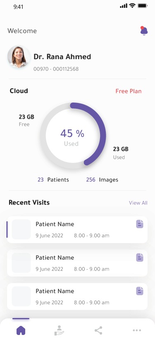The width and height of the screenshot is (155, 342).
Task: Select the first Patient Name visit card
Action: (77, 230)
